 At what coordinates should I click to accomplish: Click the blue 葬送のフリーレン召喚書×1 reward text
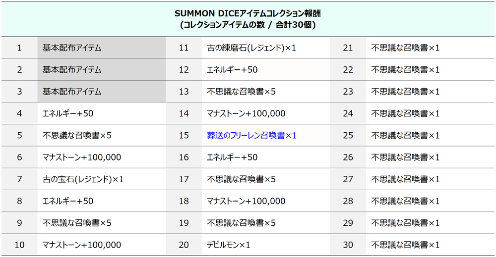coord(251,136)
